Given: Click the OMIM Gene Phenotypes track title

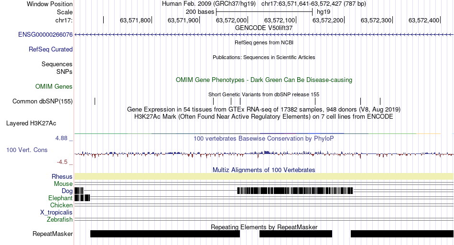Looking at the screenshot, I should click(x=264, y=80).
